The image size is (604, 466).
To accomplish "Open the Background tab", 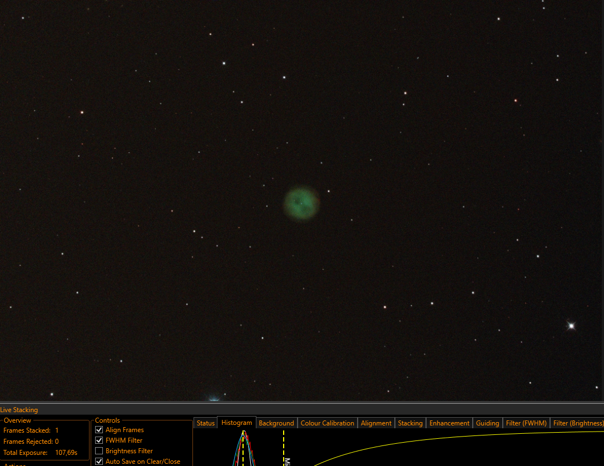I will tap(276, 423).
